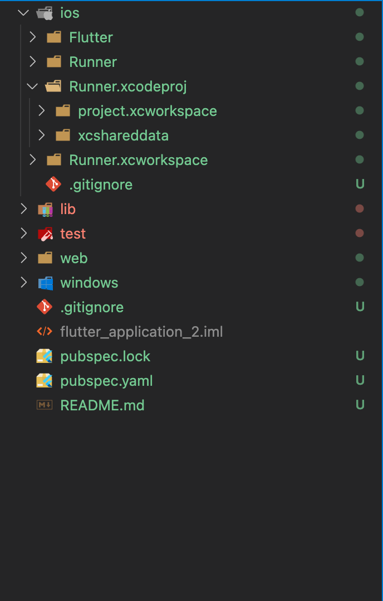The image size is (383, 601).
Task: Select the pubspec.lock file
Action: [x=106, y=356]
